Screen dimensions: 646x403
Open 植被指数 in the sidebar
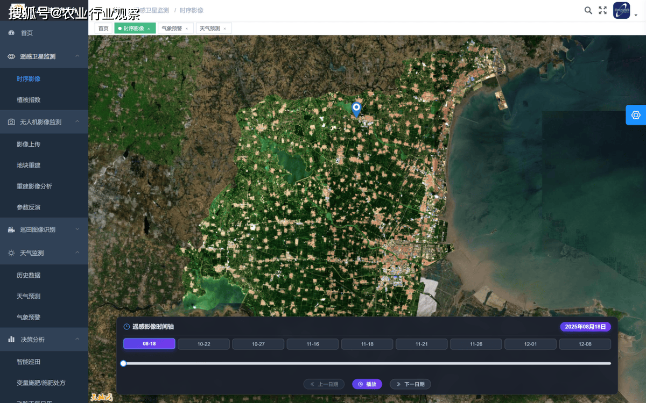29,100
